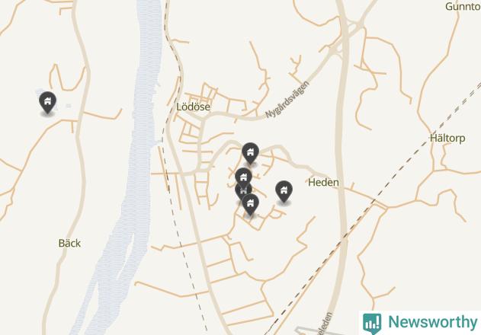Viewport: 481px width, 335px height.
Task: Click the Bäck place label
Action: coord(69,244)
